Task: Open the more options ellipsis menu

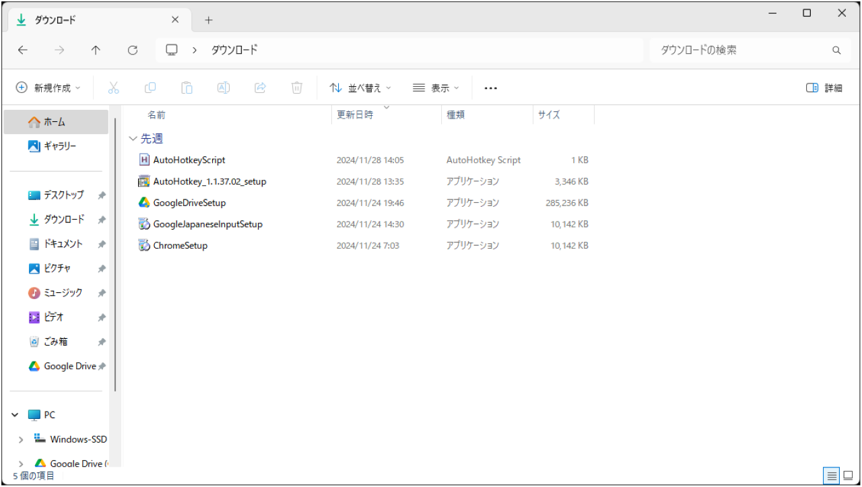Action: point(490,88)
